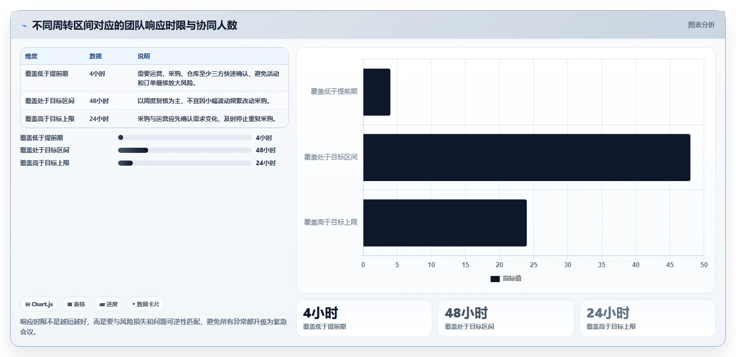Image resolution: width=736 pixels, height=357 pixels.
Task: Click the 维度 column header
Action: (x=31, y=56)
